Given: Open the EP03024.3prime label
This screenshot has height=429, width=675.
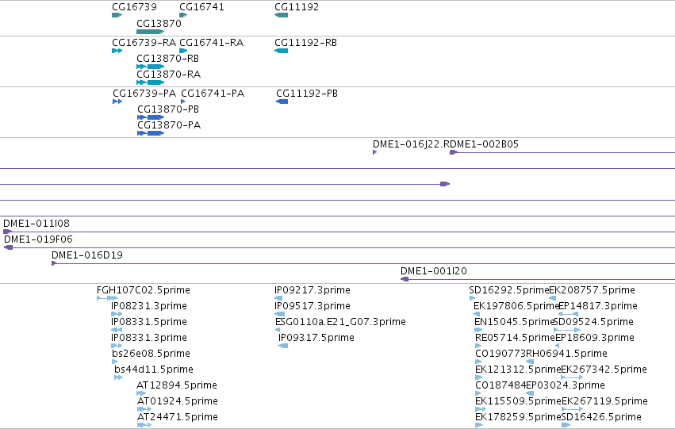Looking at the screenshot, I should [x=566, y=385].
